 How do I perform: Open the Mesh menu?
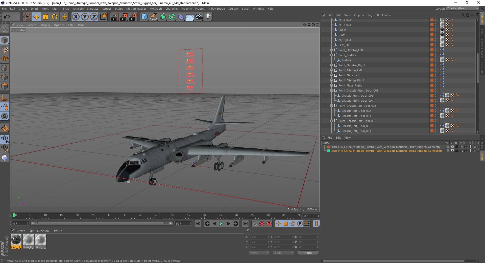[56, 9]
